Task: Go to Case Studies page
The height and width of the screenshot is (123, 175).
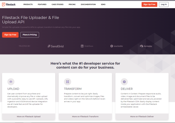Action: pos(57,4)
